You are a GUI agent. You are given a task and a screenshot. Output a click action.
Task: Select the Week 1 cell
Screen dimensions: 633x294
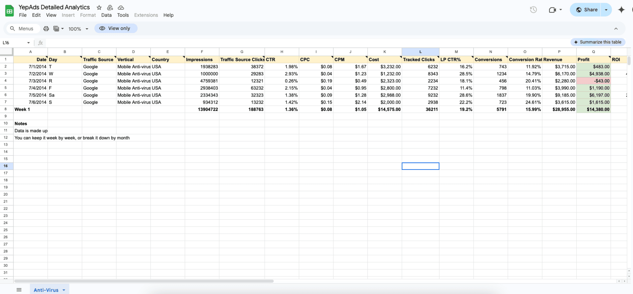pos(30,109)
